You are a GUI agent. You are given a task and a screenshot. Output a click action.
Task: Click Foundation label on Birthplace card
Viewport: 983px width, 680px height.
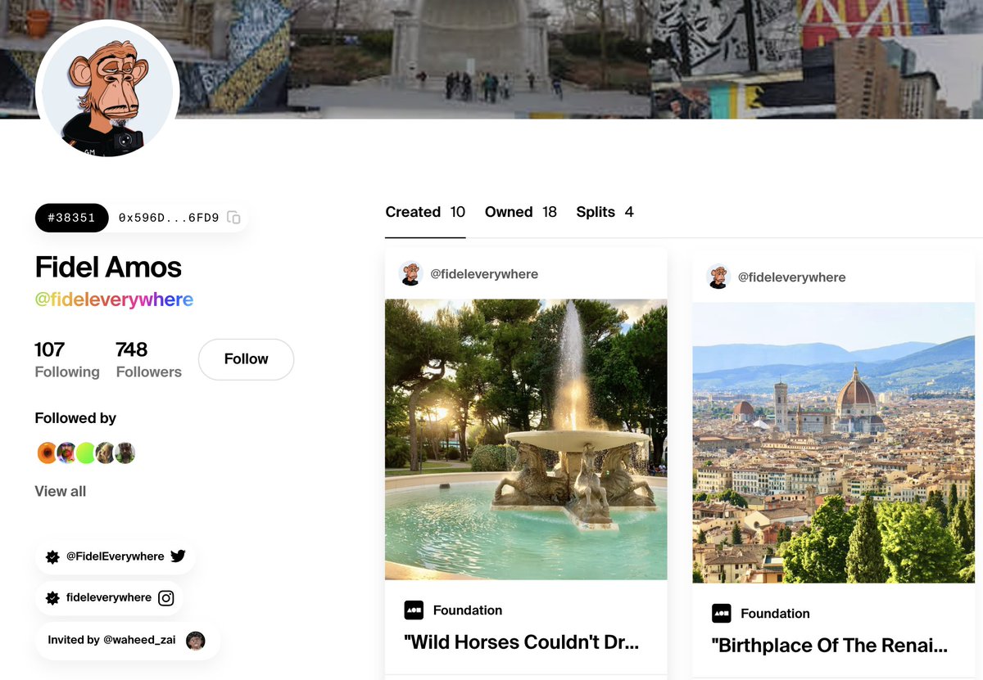point(775,614)
